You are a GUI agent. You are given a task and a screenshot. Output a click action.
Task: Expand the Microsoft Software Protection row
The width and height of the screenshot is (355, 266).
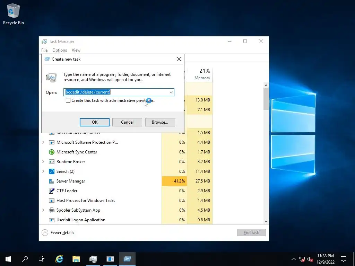[43, 142]
